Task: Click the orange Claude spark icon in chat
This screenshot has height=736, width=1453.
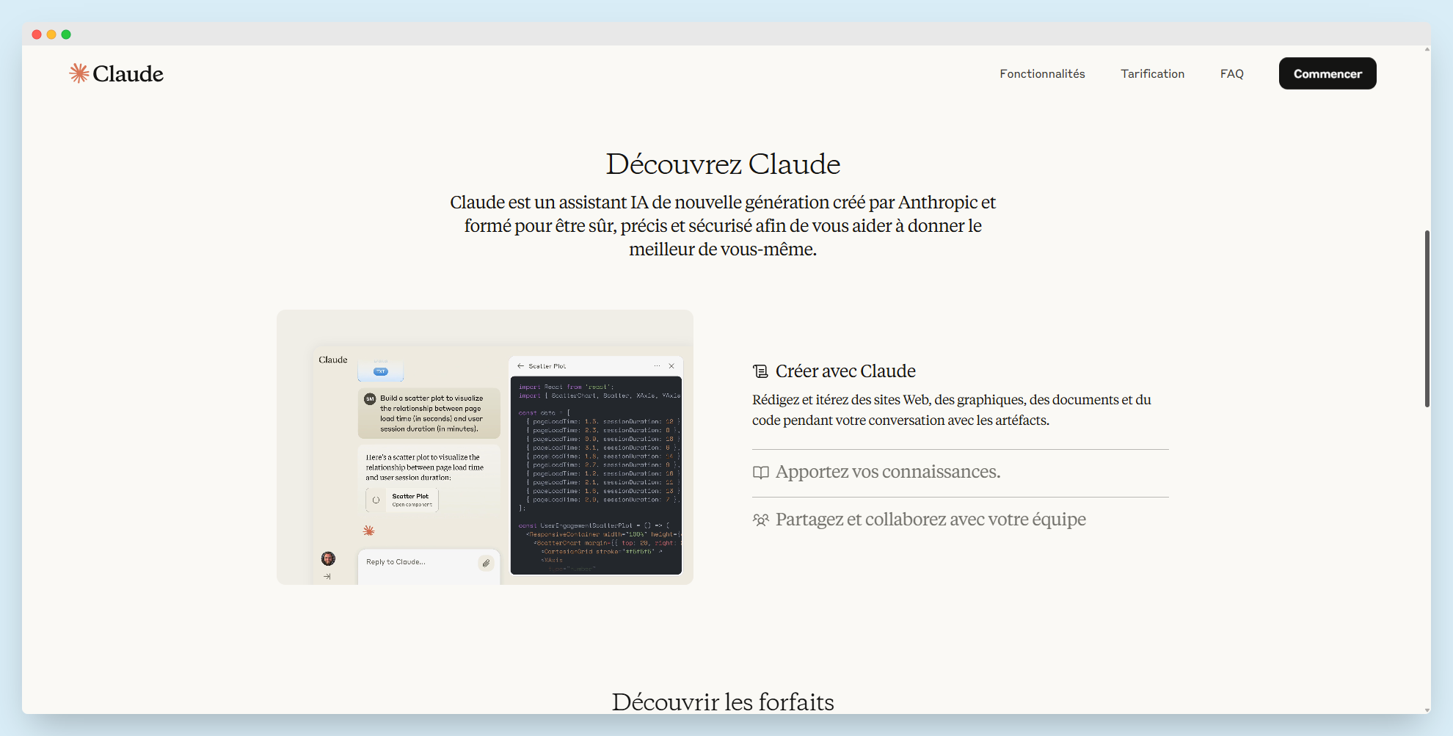Action: [369, 531]
